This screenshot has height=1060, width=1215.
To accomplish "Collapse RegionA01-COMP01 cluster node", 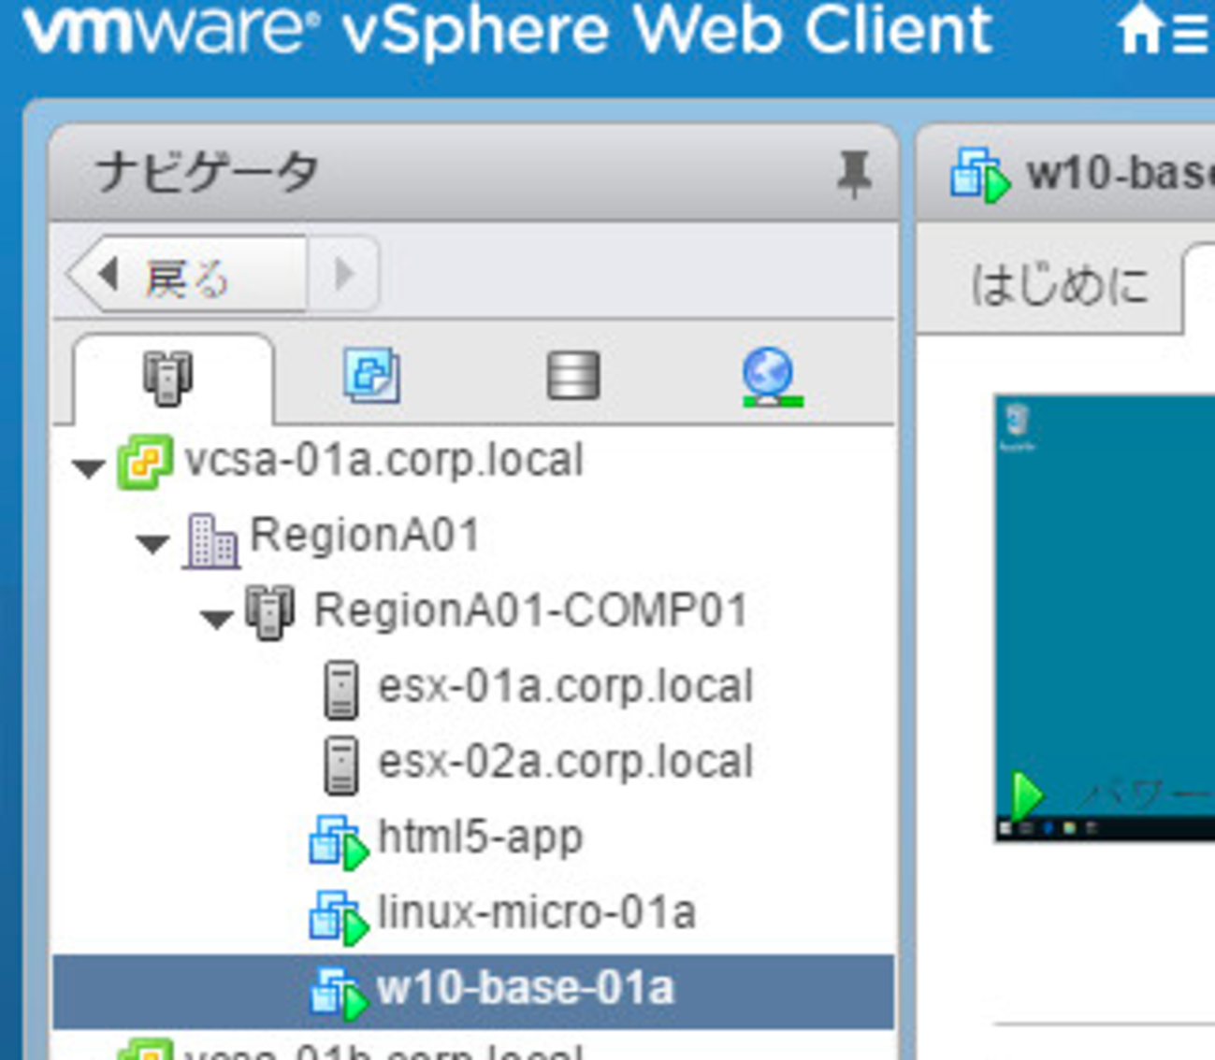I will [x=216, y=618].
